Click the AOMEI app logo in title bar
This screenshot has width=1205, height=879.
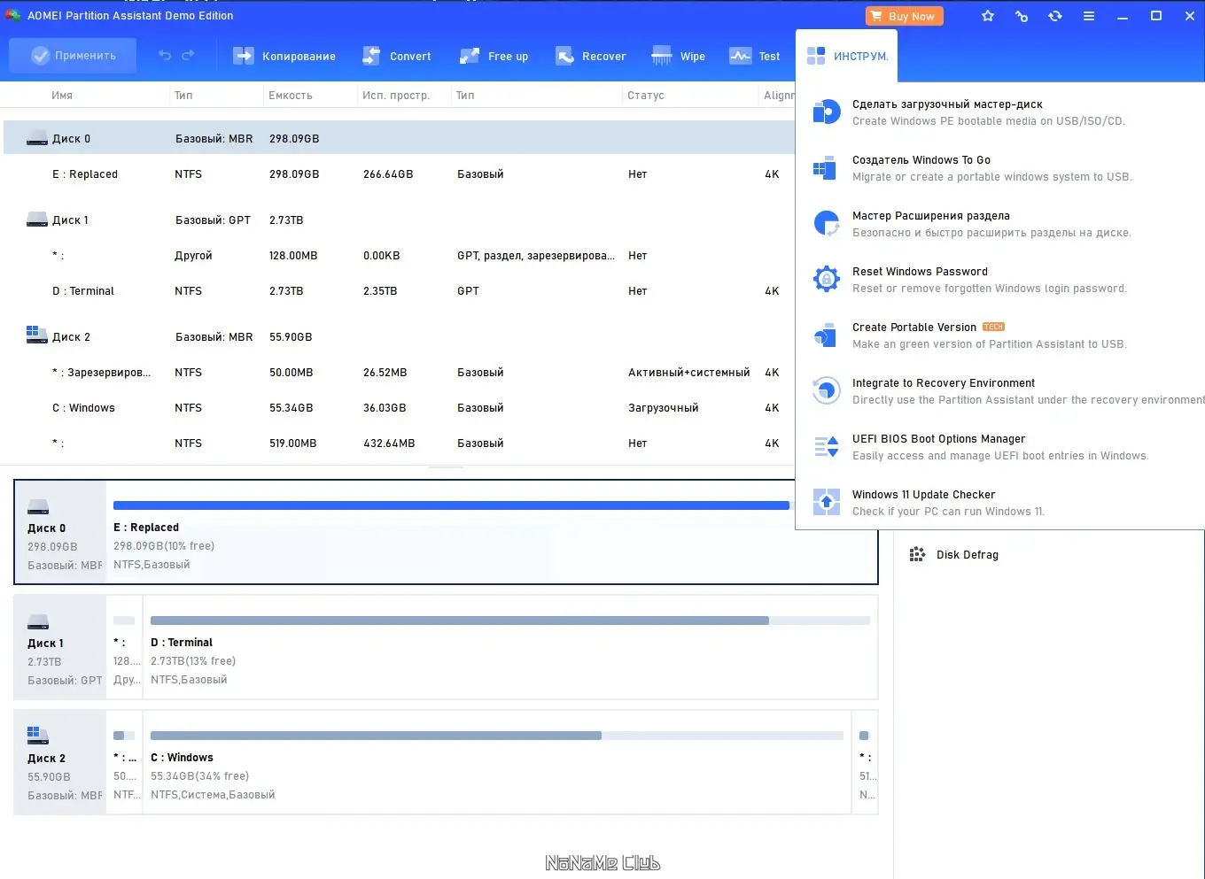point(12,15)
